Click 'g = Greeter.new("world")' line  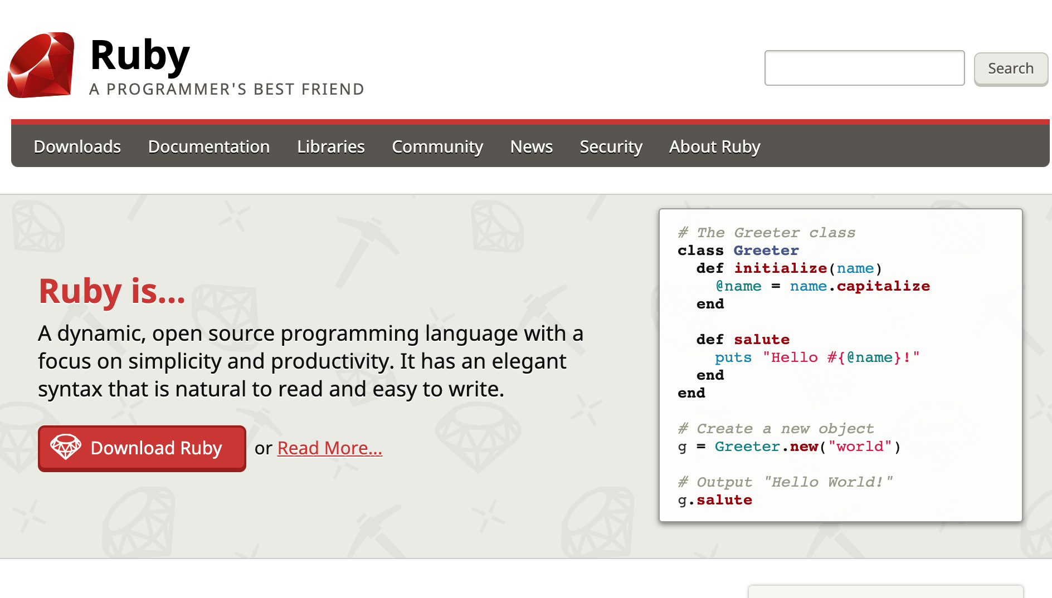click(789, 447)
